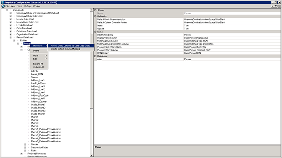Open the File menu
The width and height of the screenshot is (282, 158).
click(7, 6)
